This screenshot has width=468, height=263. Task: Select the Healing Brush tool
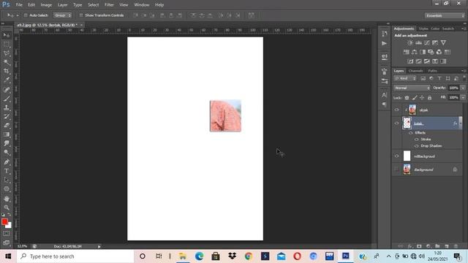[7, 90]
